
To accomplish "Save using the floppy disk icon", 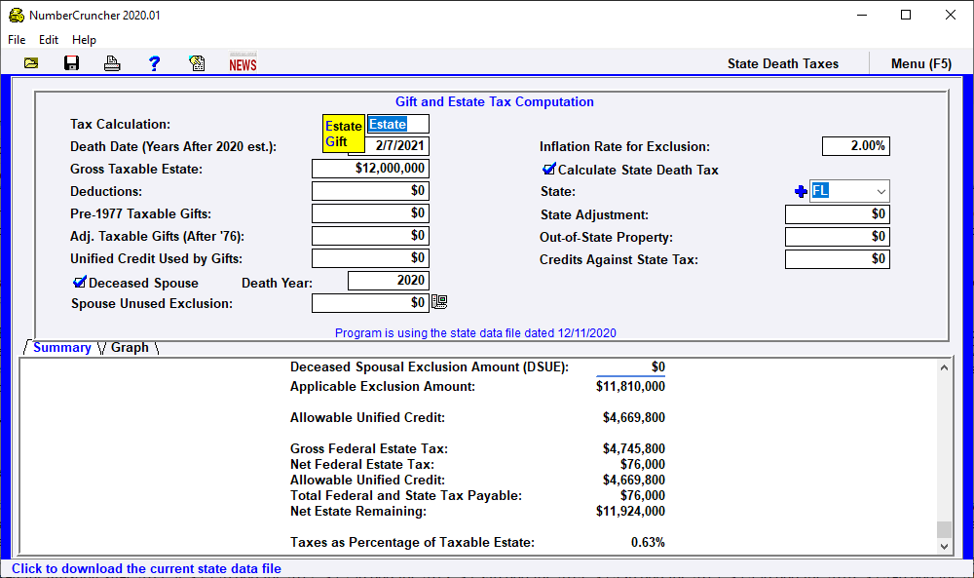I will pyautogui.click(x=71, y=63).
